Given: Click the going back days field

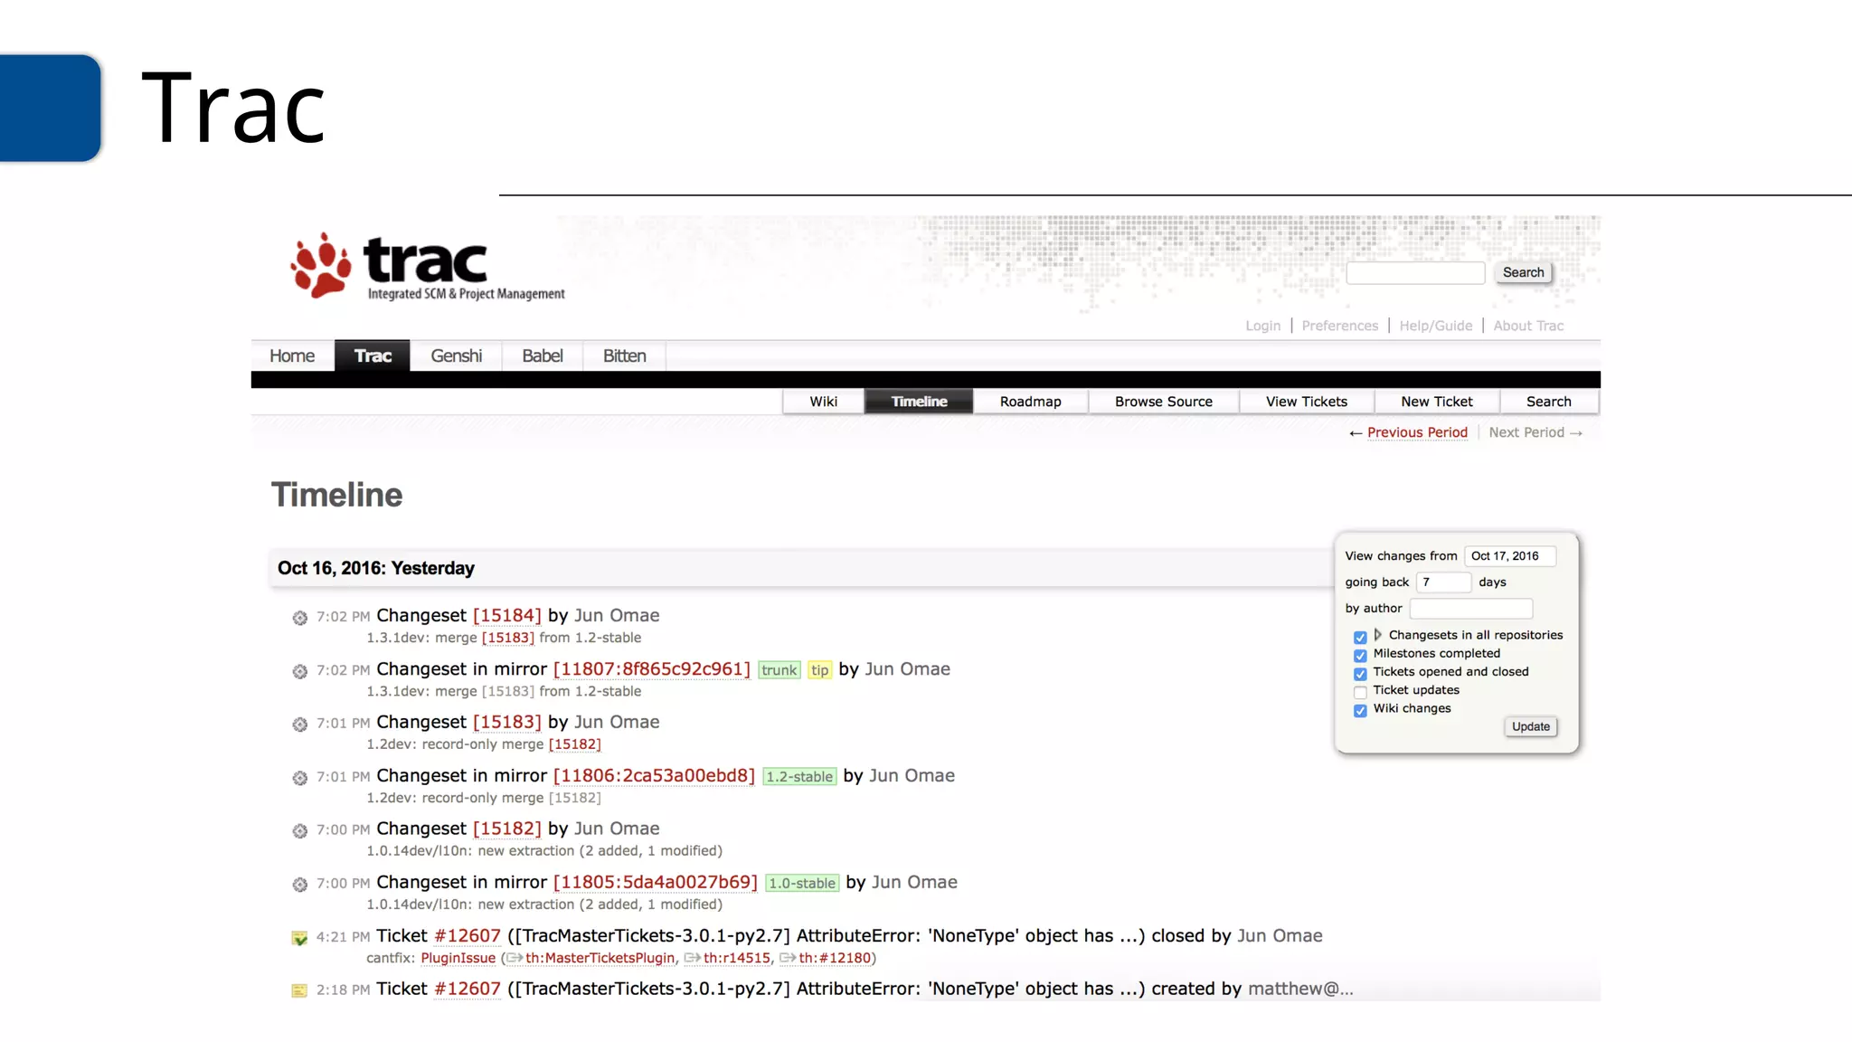Looking at the screenshot, I should 1443,583.
